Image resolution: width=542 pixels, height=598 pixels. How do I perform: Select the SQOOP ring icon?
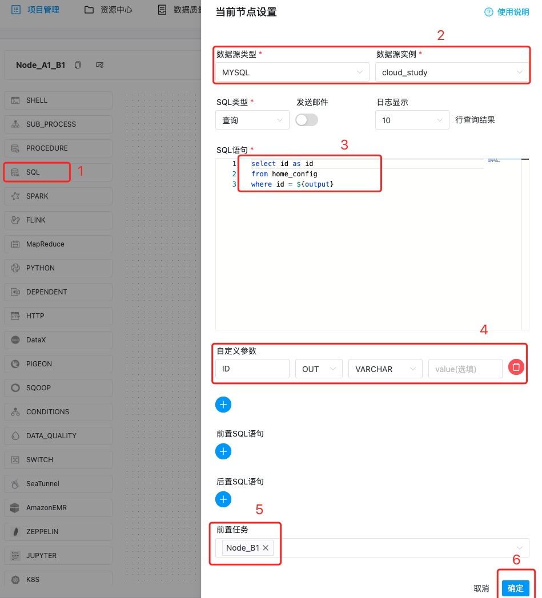point(15,388)
